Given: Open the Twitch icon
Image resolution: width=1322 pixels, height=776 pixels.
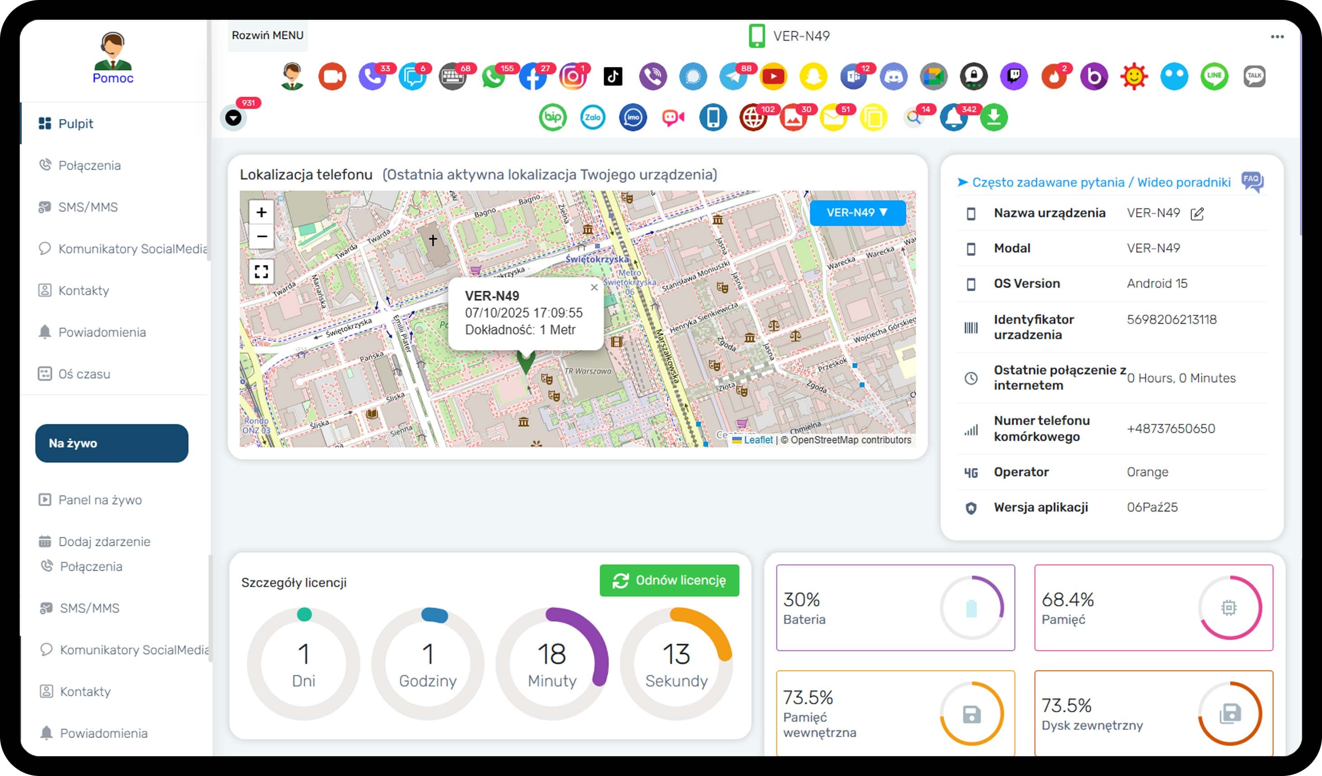Looking at the screenshot, I should pos(1014,77).
